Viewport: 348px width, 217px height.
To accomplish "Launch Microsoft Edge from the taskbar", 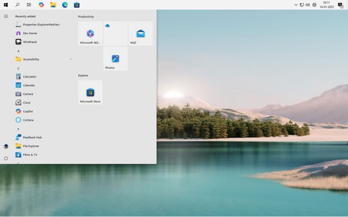I will pos(65,5).
